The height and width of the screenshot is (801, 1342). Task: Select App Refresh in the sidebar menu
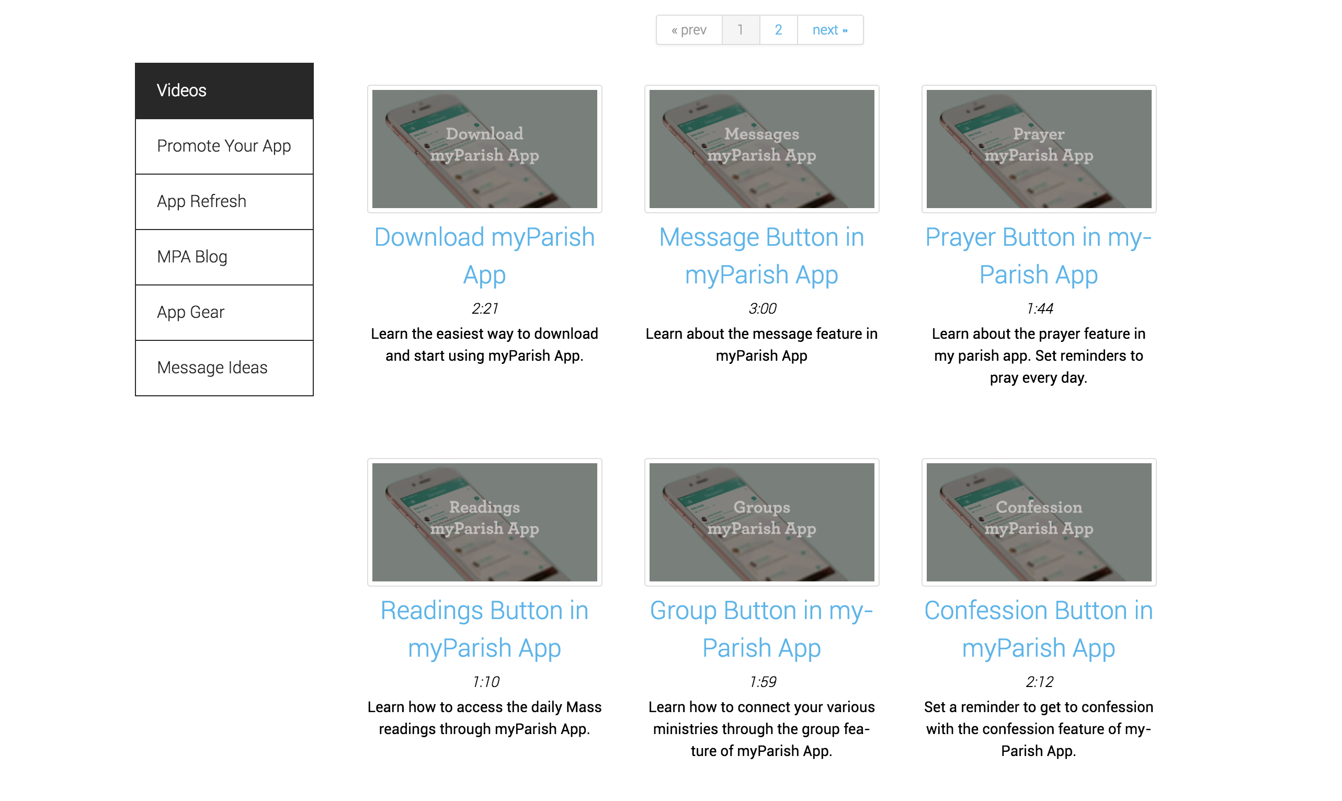pos(224,202)
